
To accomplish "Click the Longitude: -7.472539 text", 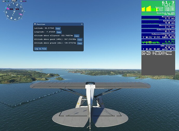I will [x=45, y=32].
